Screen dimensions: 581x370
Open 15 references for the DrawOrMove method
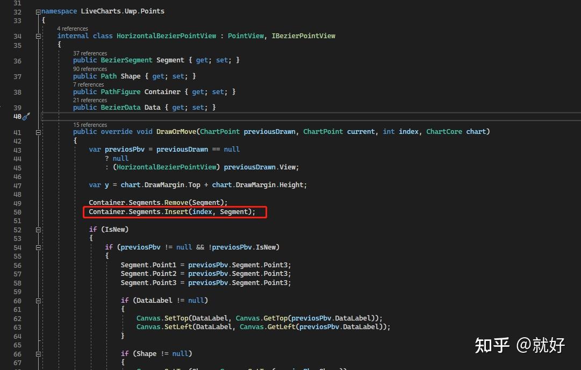click(89, 124)
